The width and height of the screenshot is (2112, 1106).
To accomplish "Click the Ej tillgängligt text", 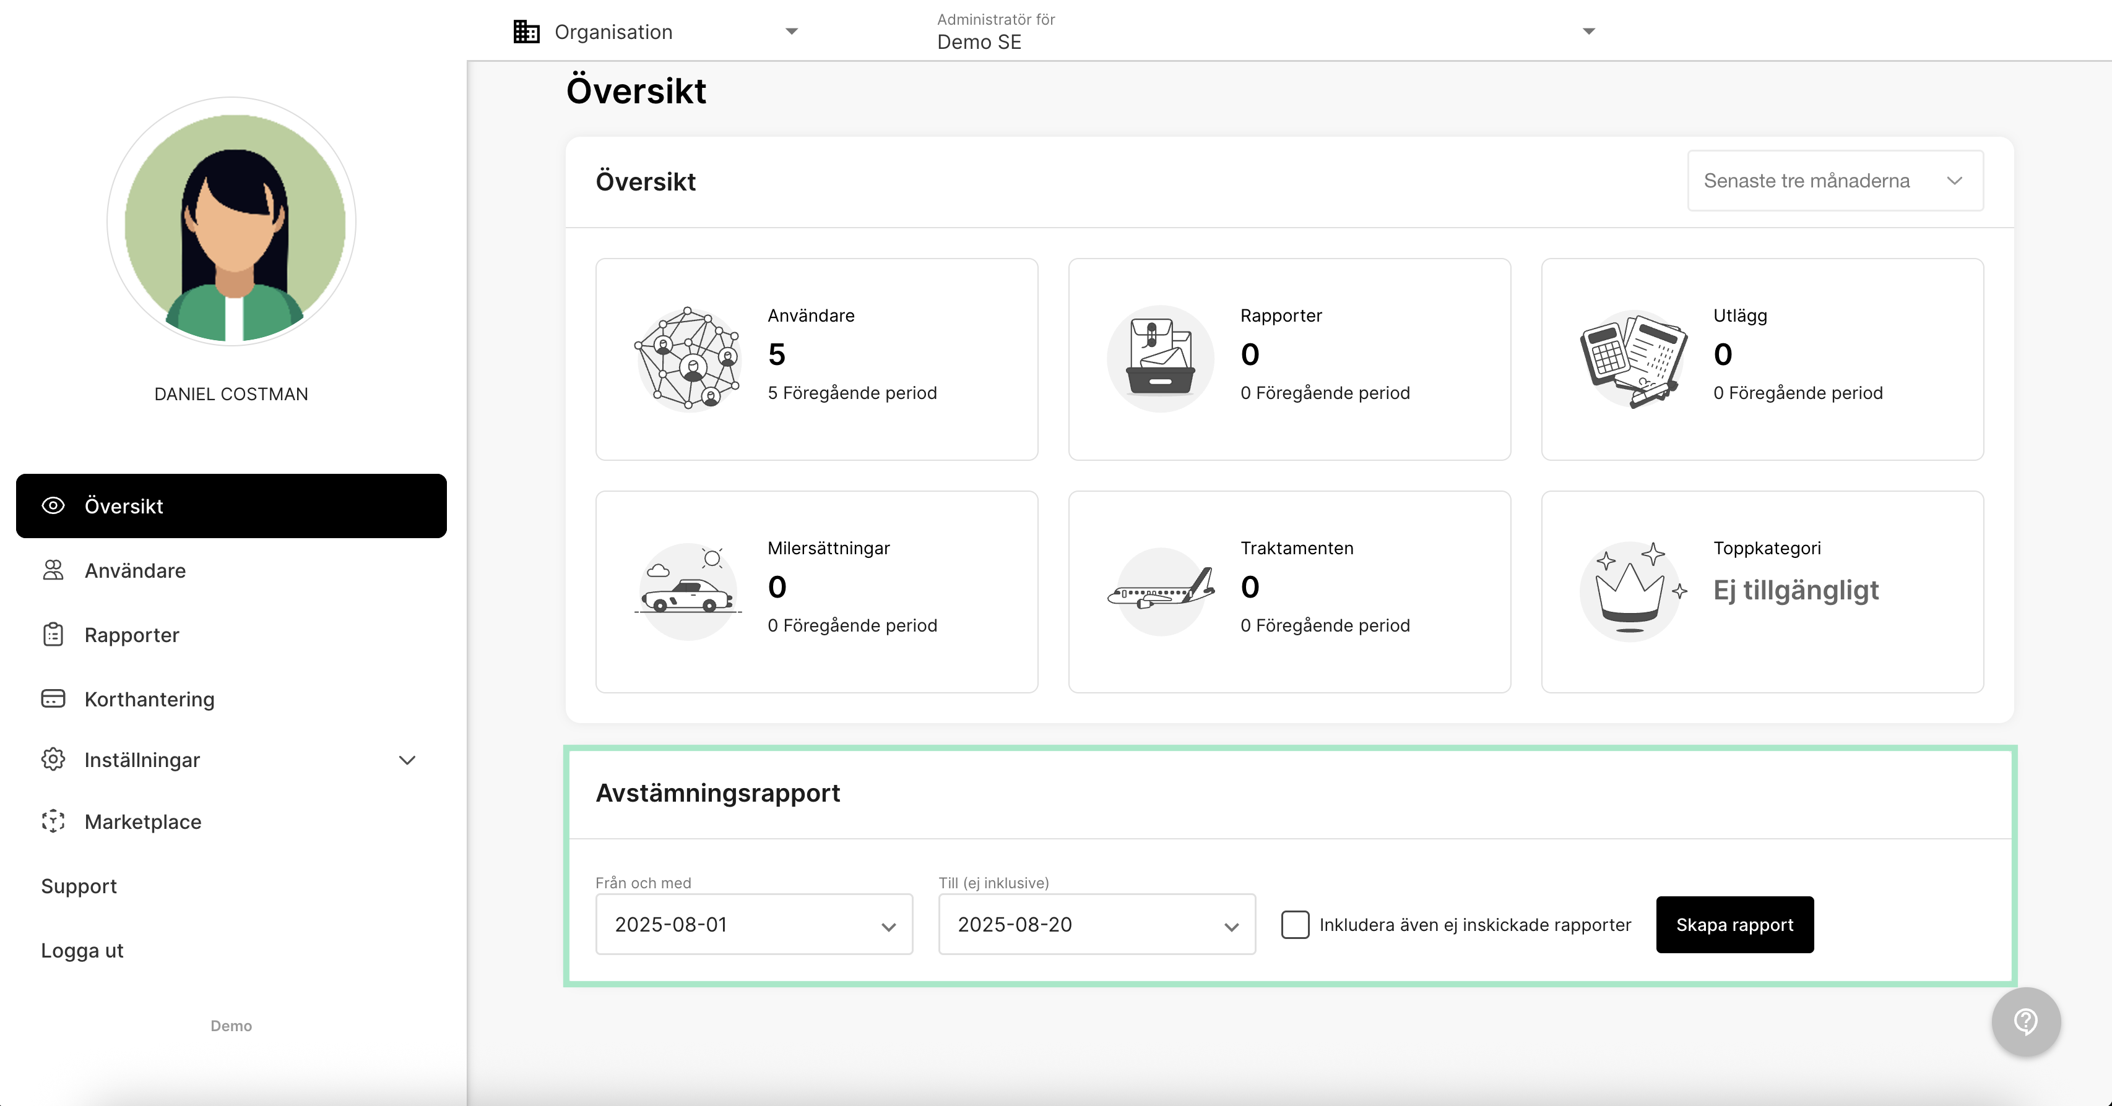I will tap(1796, 590).
